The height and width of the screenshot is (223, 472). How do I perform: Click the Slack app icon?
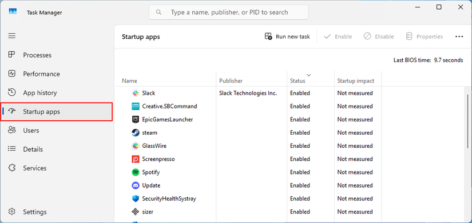136,93
